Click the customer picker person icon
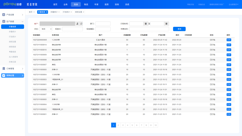Image resolution: width=242 pixels, height=136 pixels. pyautogui.click(x=77, y=24)
